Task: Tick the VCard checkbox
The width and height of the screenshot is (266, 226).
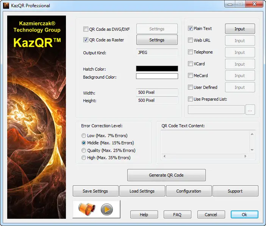Action: click(x=190, y=63)
